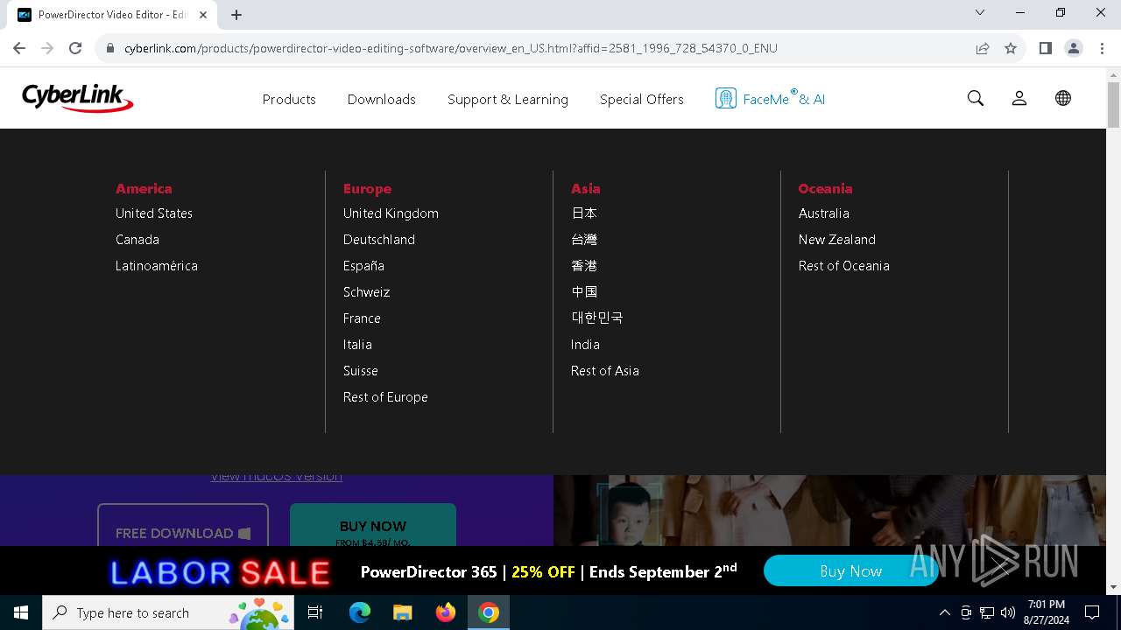The height and width of the screenshot is (630, 1121).
Task: Open the account user icon
Action: [1019, 98]
